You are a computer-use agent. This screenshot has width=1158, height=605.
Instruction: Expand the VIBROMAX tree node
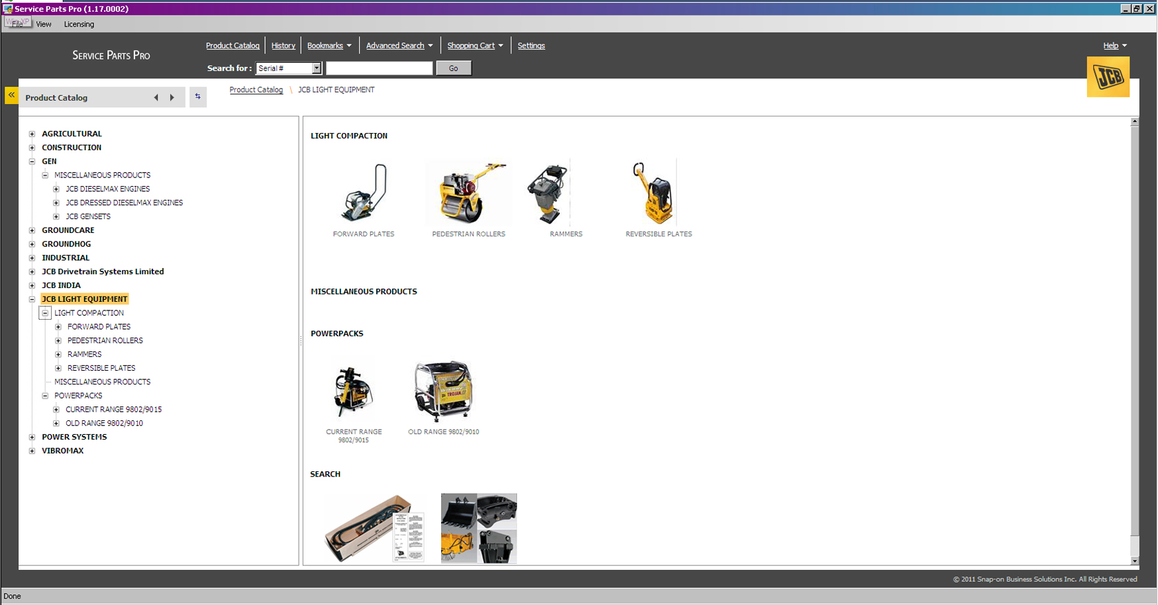pos(32,451)
